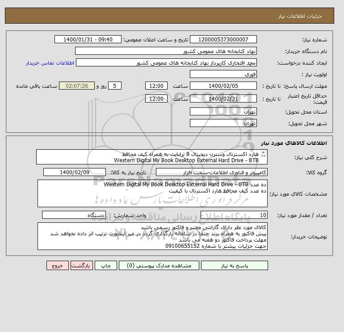Click توضیحات خریدار text area

(x=152, y=236)
